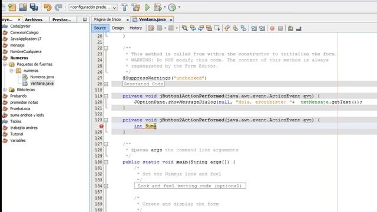Click the Uncomment toolbar icon
377x212 pixels.
[299, 28]
